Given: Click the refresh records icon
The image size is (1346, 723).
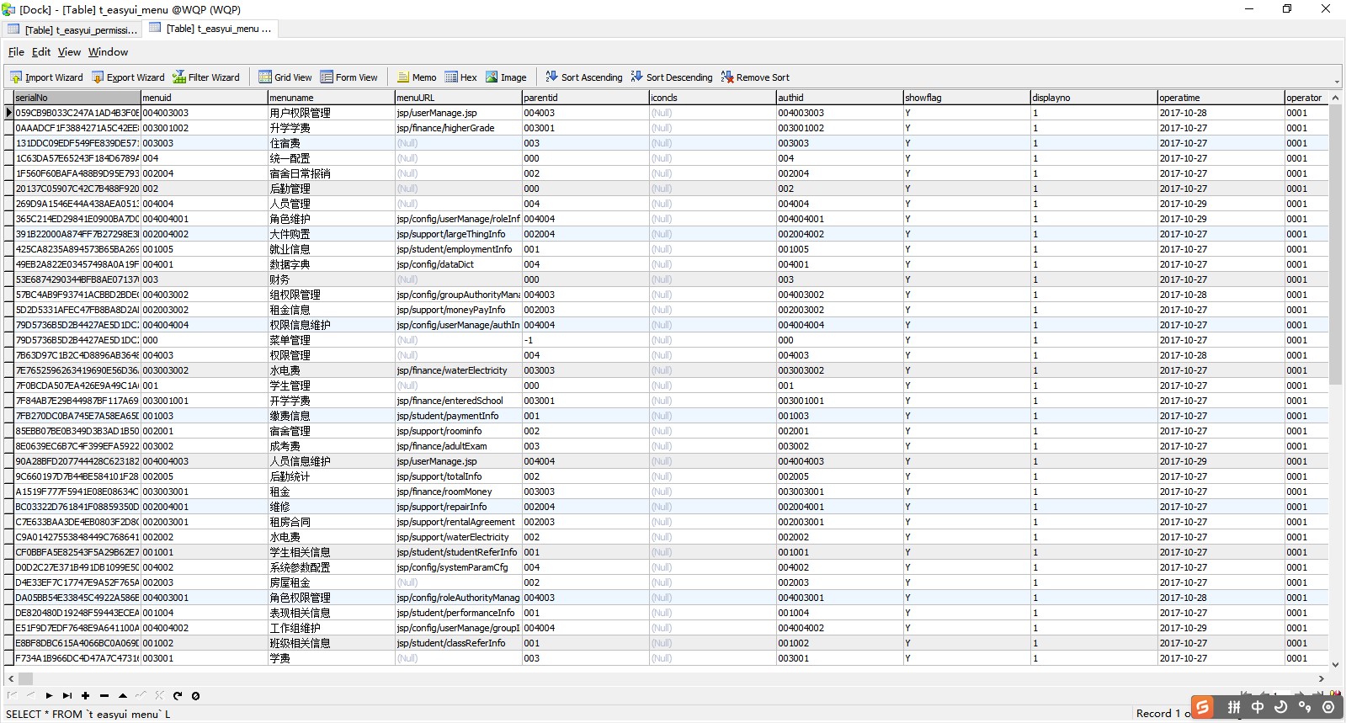Looking at the screenshot, I should 178,696.
